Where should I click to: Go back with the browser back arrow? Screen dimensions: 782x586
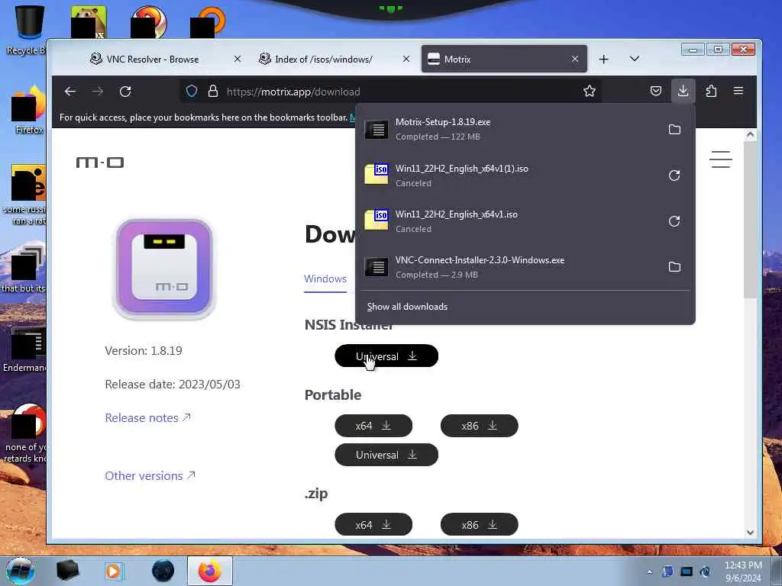[x=70, y=92]
